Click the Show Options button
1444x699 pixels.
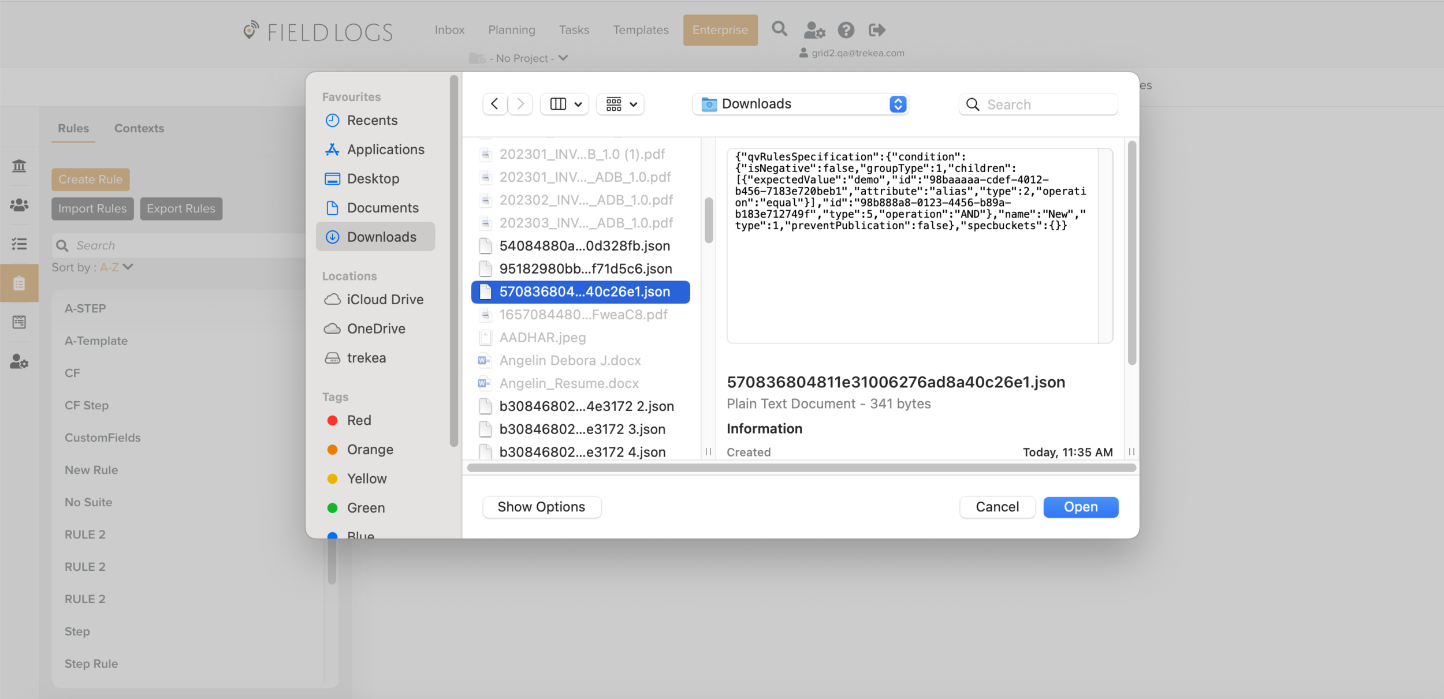click(x=541, y=507)
